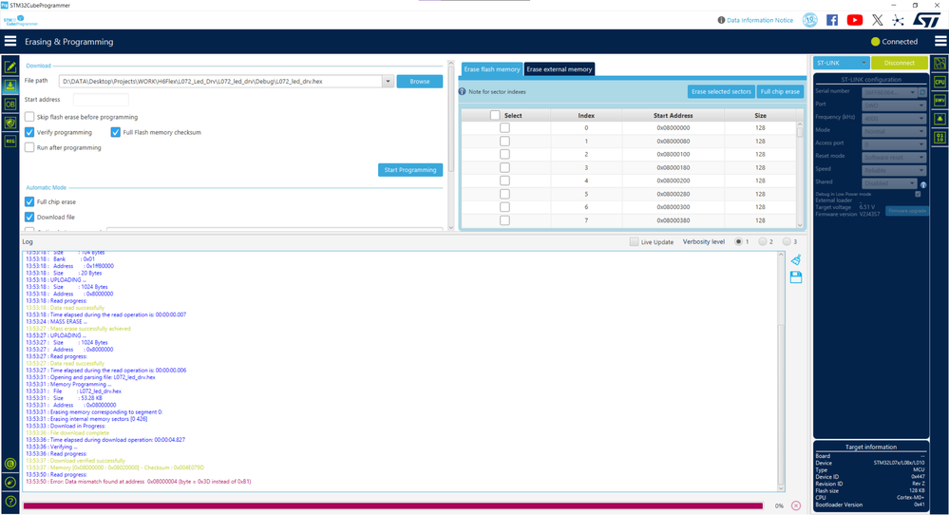Image resolution: width=949 pixels, height=515 pixels.
Task: Click the sector table vertical scrollbar
Action: click(x=800, y=176)
